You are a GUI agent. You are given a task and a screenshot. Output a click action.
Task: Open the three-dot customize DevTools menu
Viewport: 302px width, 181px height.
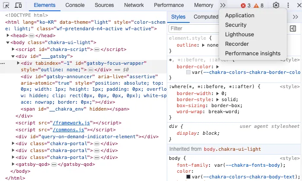tap(288, 5)
